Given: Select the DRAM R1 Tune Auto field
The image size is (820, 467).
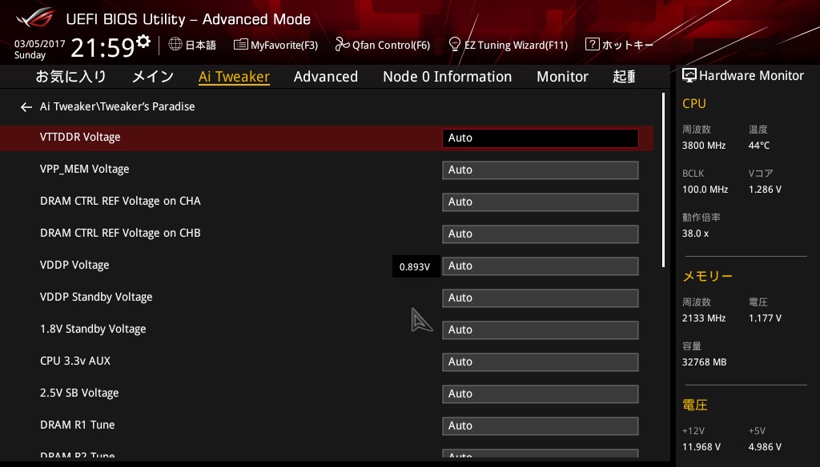Looking at the screenshot, I should coord(540,425).
